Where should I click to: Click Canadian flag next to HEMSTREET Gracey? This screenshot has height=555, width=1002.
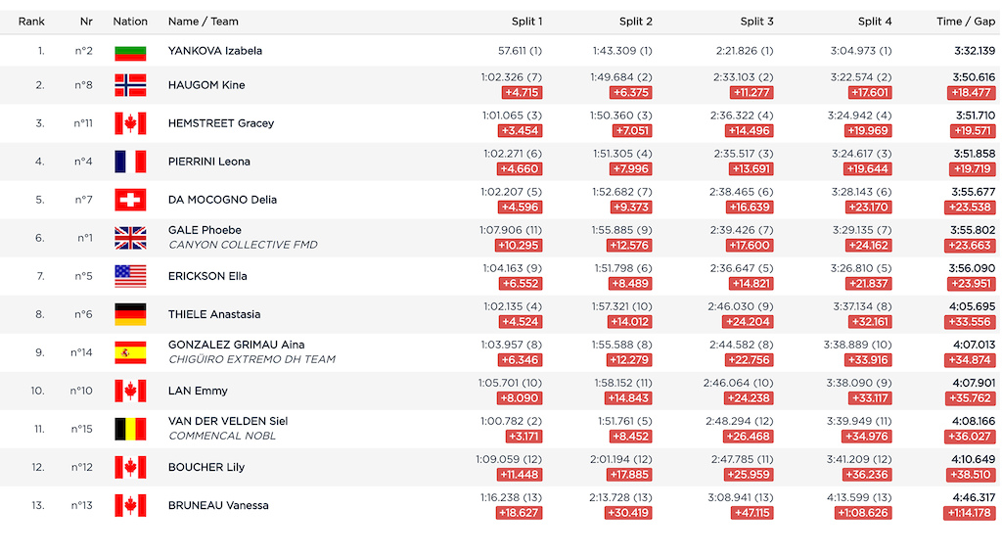(130, 123)
